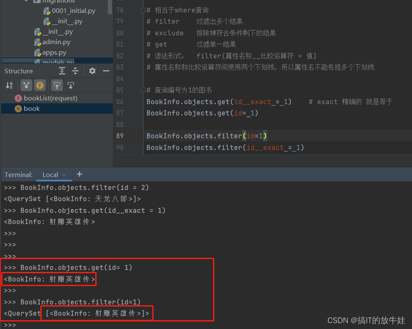Image resolution: width=412 pixels, height=329 pixels.
Task: Click the Autoscroll from Source icon
Action: (71, 85)
